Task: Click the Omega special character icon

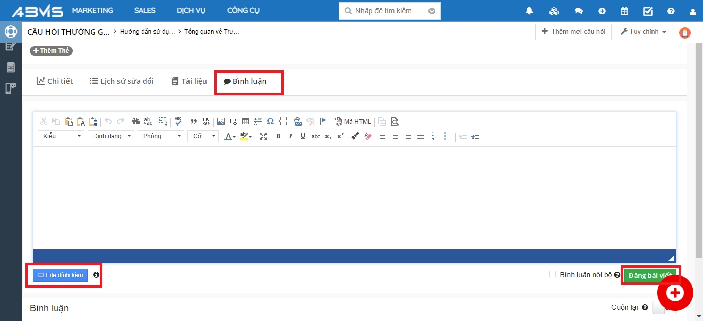Action: (x=270, y=122)
